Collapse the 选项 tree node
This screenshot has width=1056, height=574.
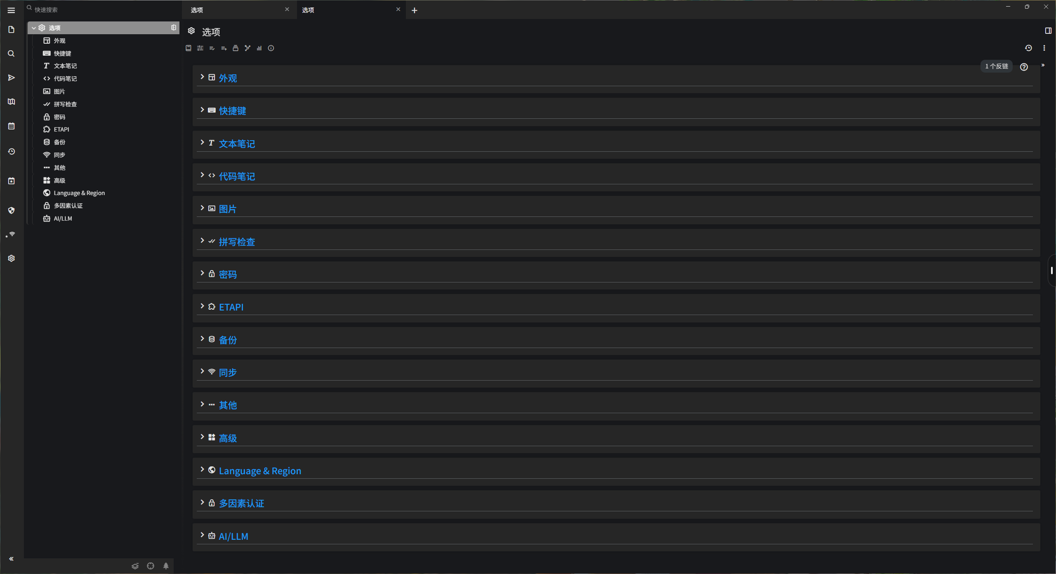[x=34, y=28]
